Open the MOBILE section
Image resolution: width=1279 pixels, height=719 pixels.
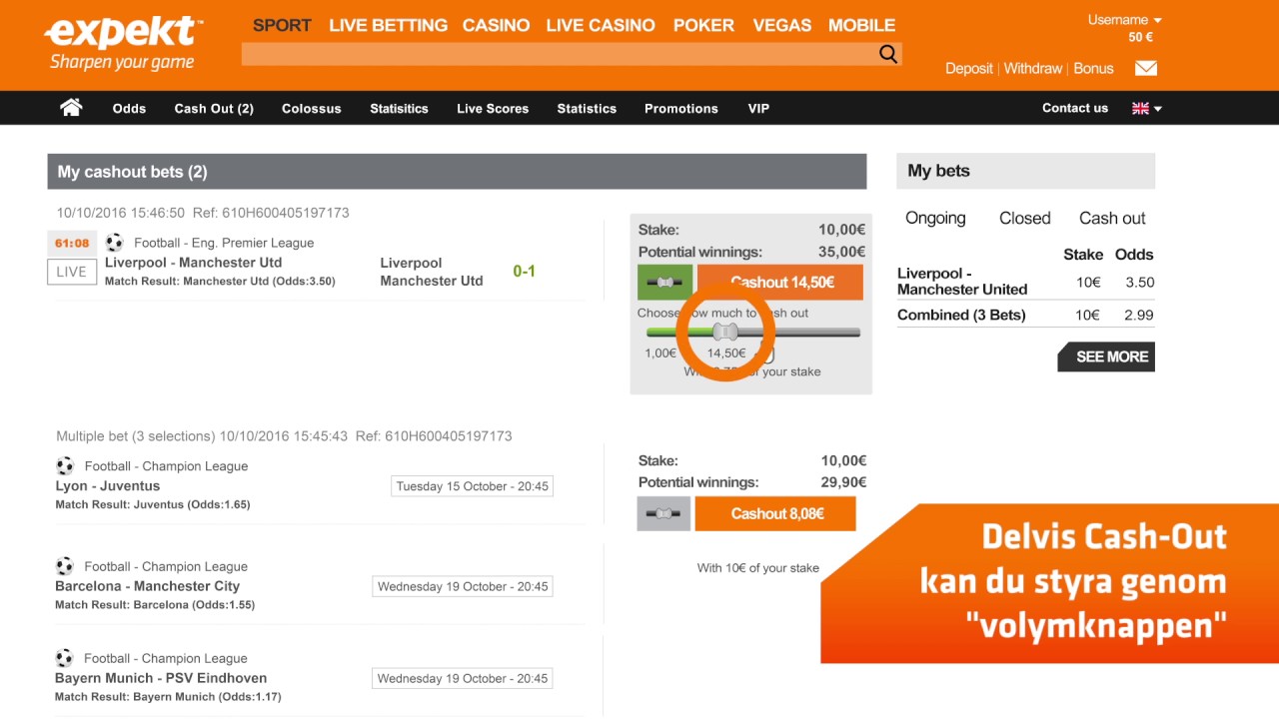[x=861, y=25]
